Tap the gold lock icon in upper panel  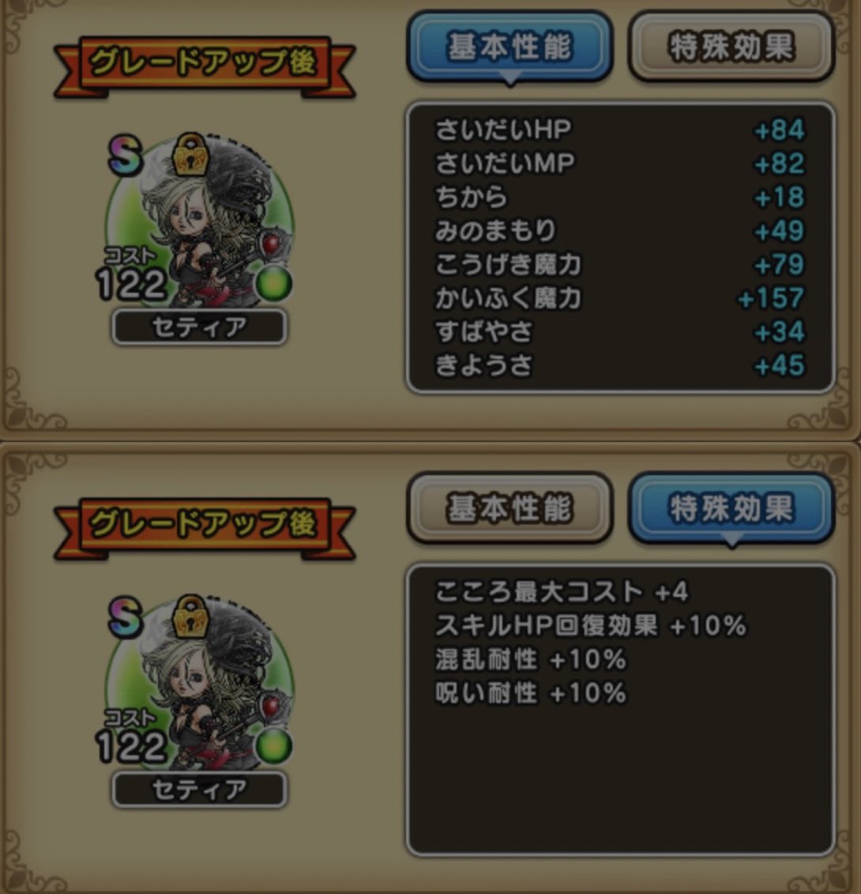pos(190,154)
